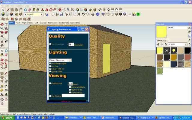Click the Save floppy disk icon

(x=61, y=14)
